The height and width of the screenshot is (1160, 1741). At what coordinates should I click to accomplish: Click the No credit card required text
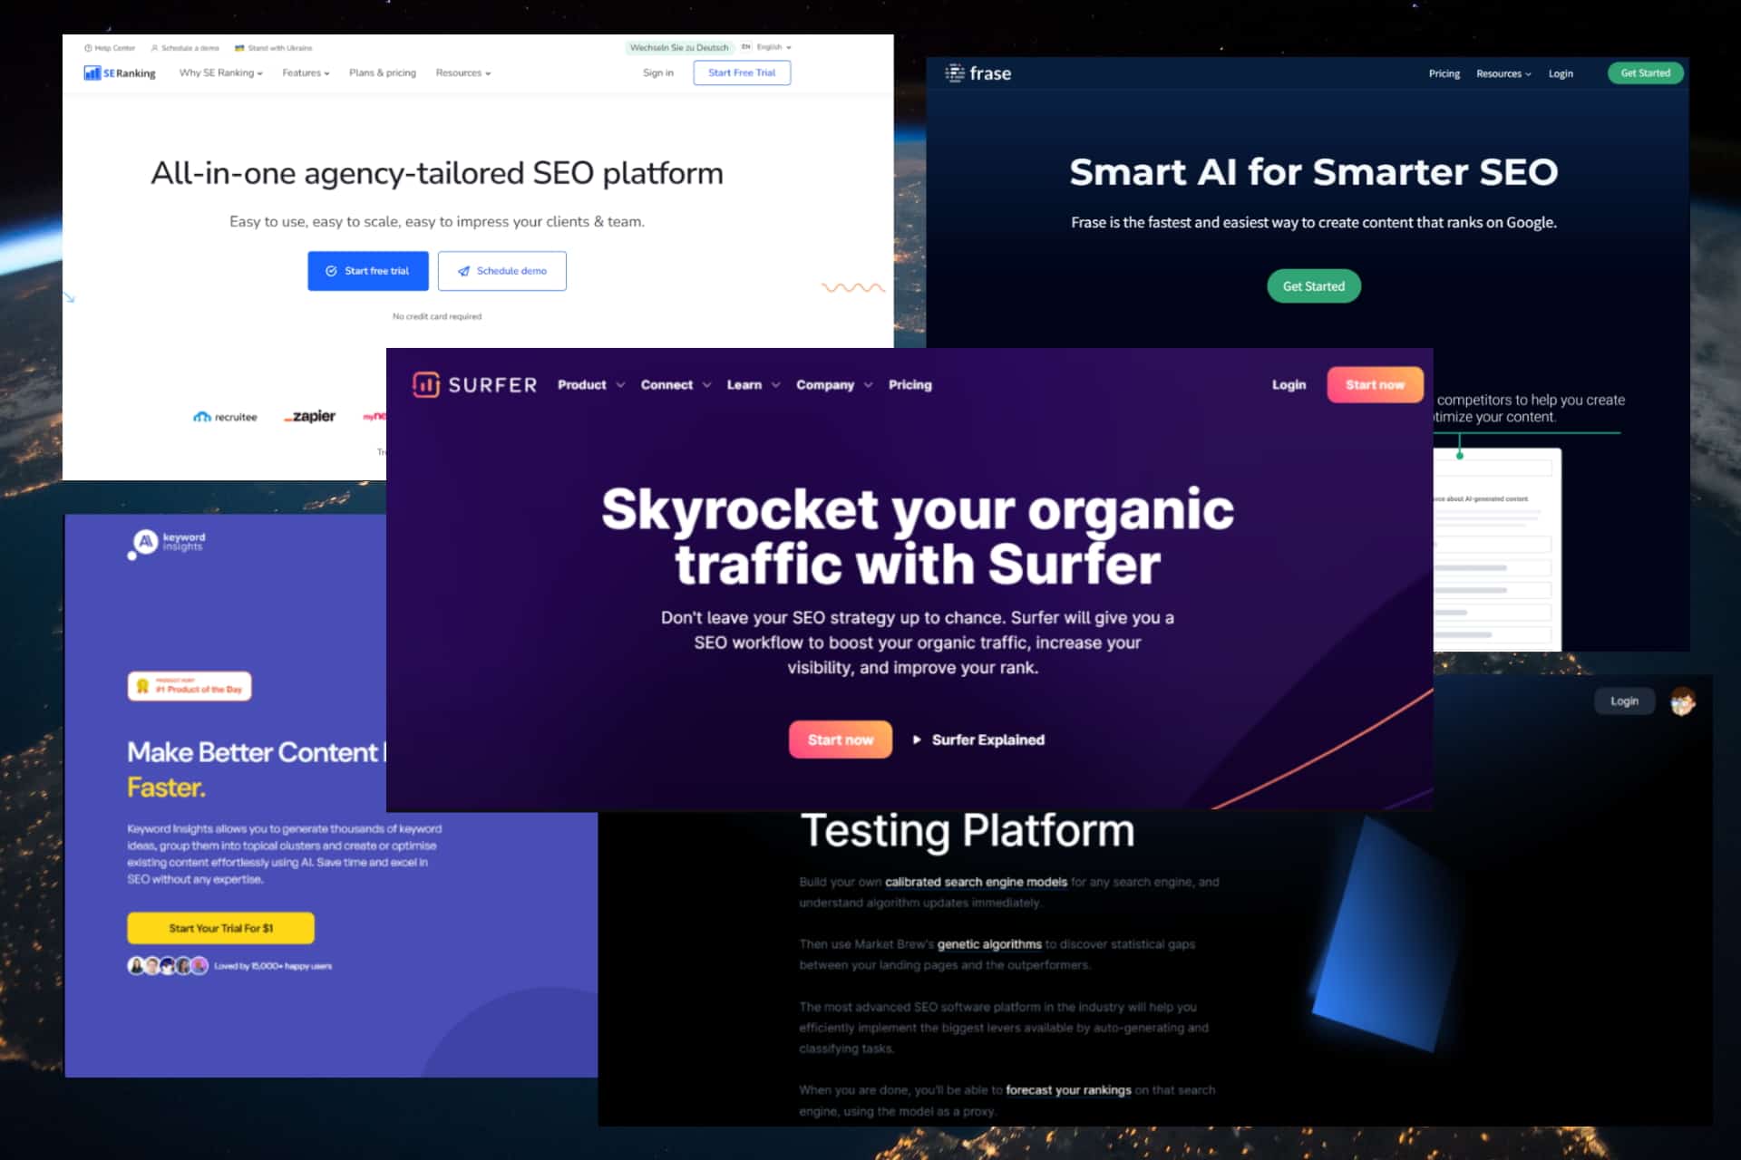tap(437, 316)
